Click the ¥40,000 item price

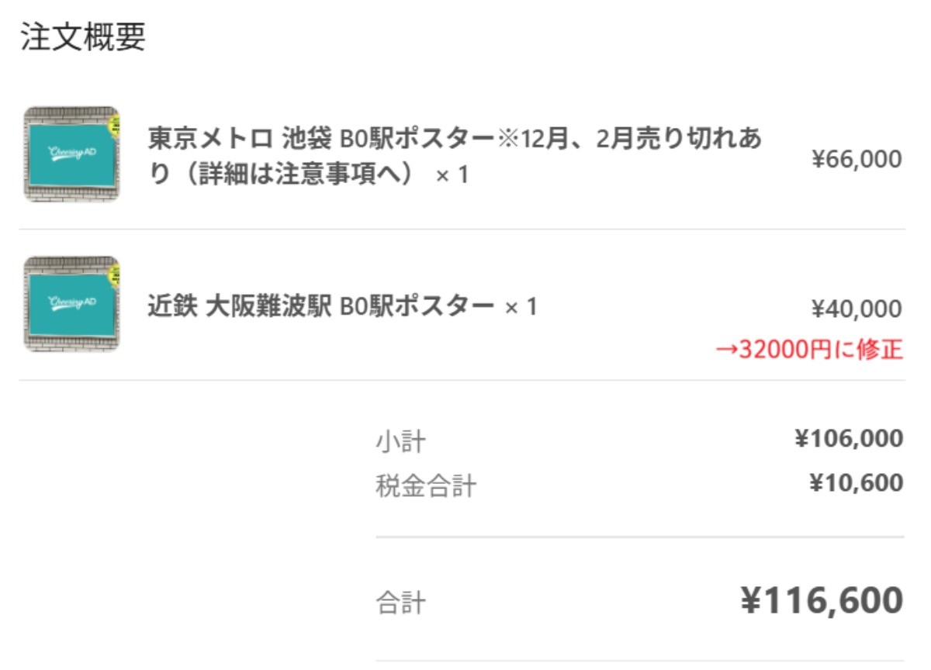coord(857,309)
